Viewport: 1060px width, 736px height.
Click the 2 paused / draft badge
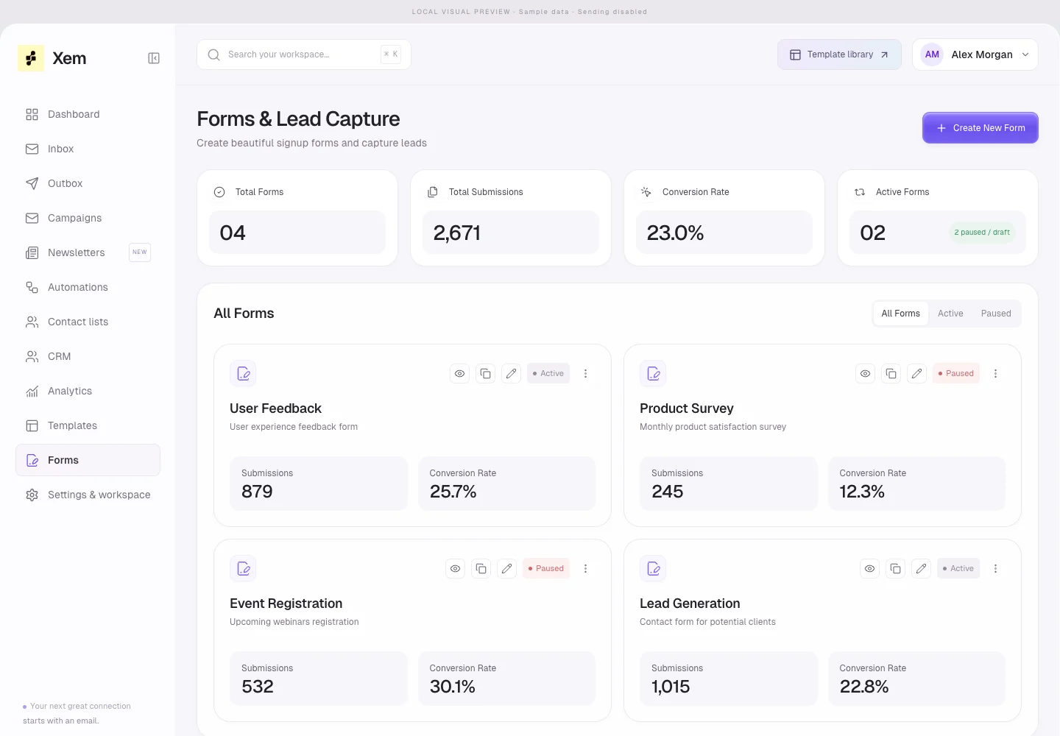coord(982,233)
